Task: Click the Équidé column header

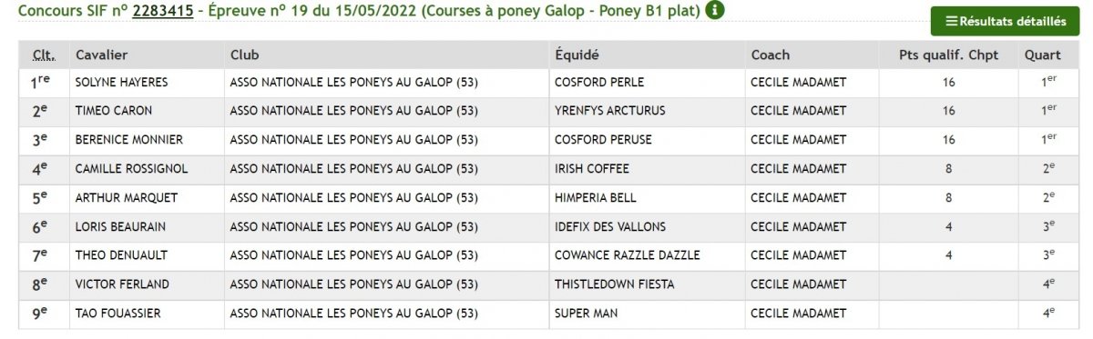Action: click(577, 55)
